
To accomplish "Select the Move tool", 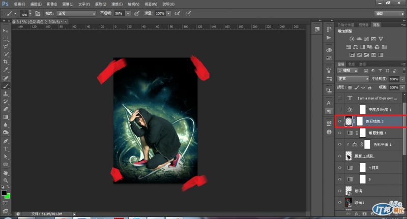I will [x=6, y=30].
